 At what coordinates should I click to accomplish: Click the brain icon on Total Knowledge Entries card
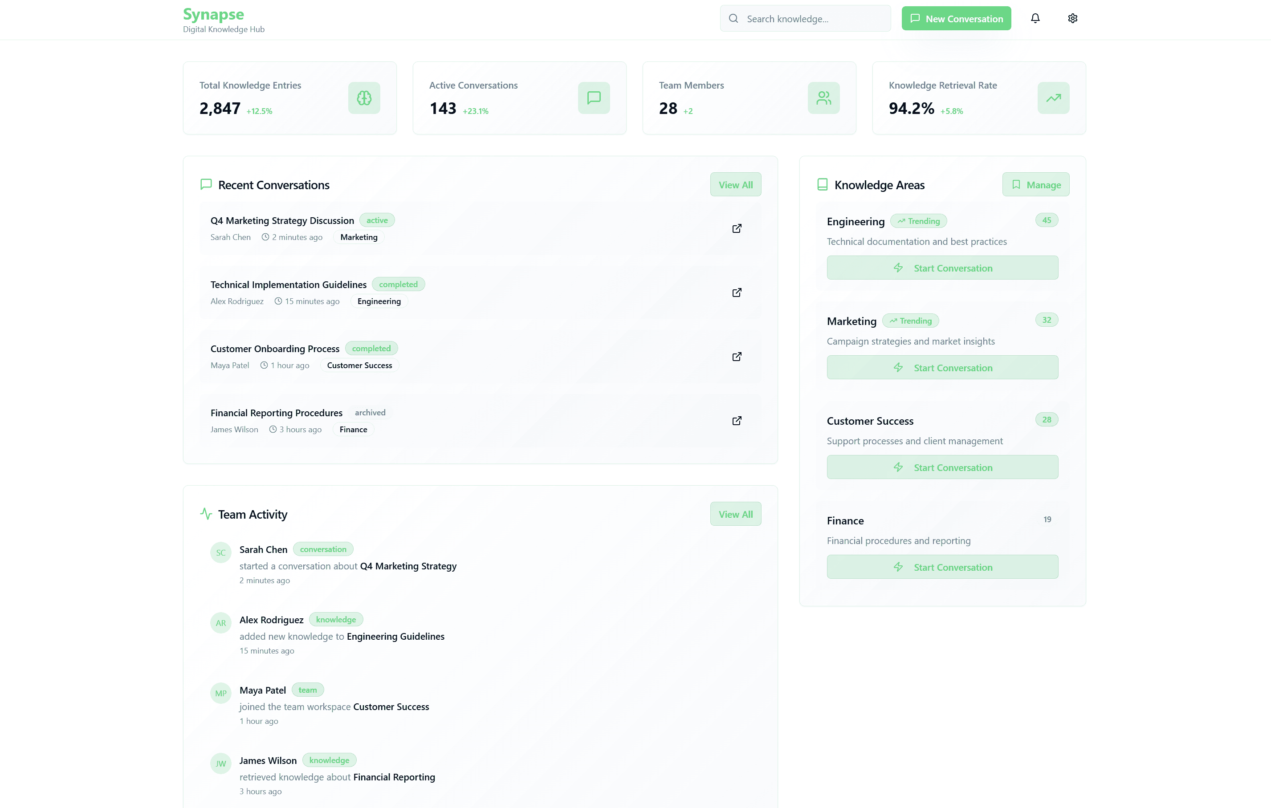(x=364, y=97)
